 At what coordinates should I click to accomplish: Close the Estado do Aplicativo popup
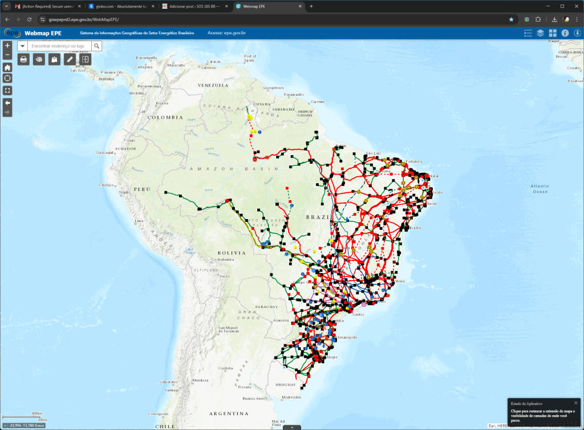click(x=575, y=403)
